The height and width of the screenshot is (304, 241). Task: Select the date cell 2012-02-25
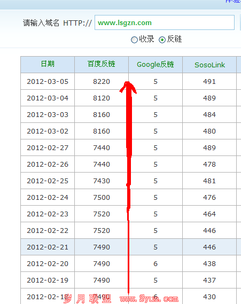click(x=48, y=181)
